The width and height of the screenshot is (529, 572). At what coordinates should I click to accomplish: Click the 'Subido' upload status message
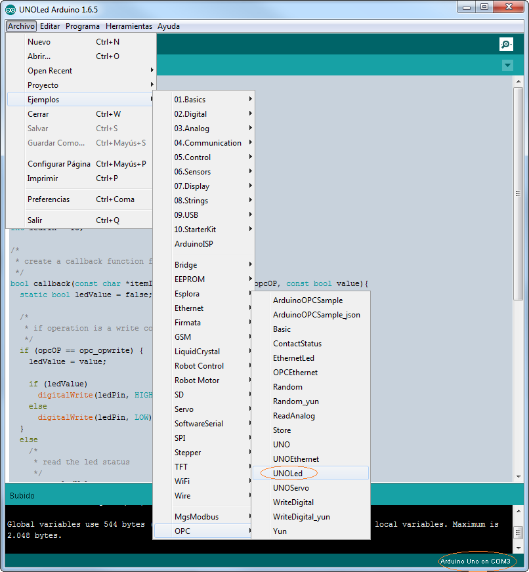(x=22, y=496)
